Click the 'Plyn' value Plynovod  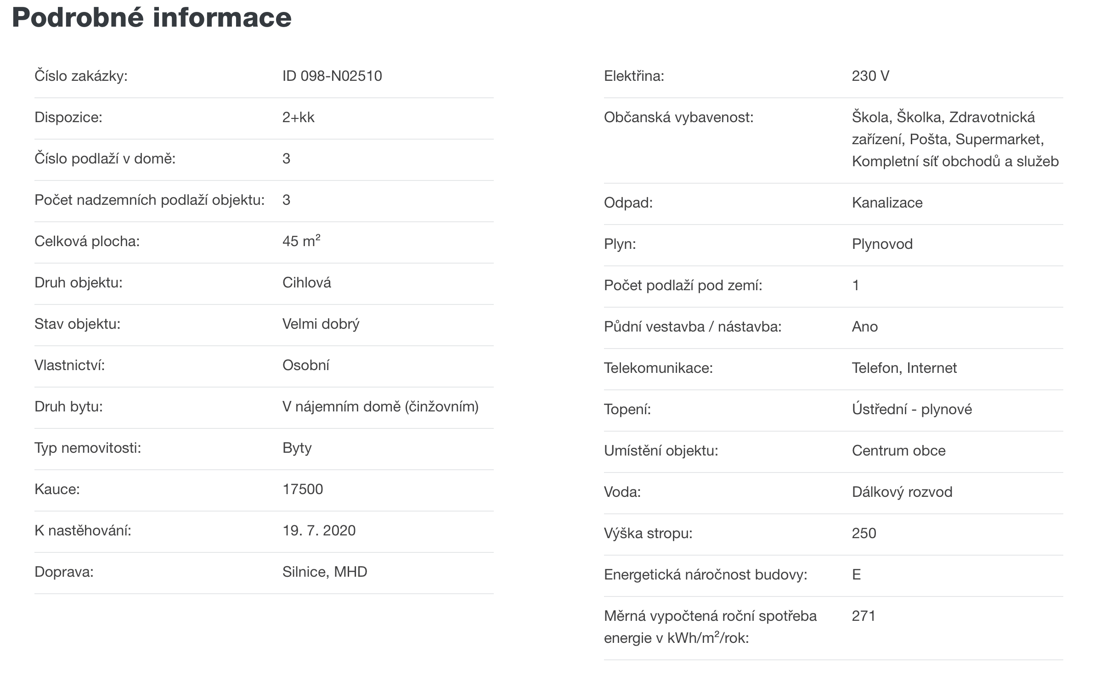882,244
